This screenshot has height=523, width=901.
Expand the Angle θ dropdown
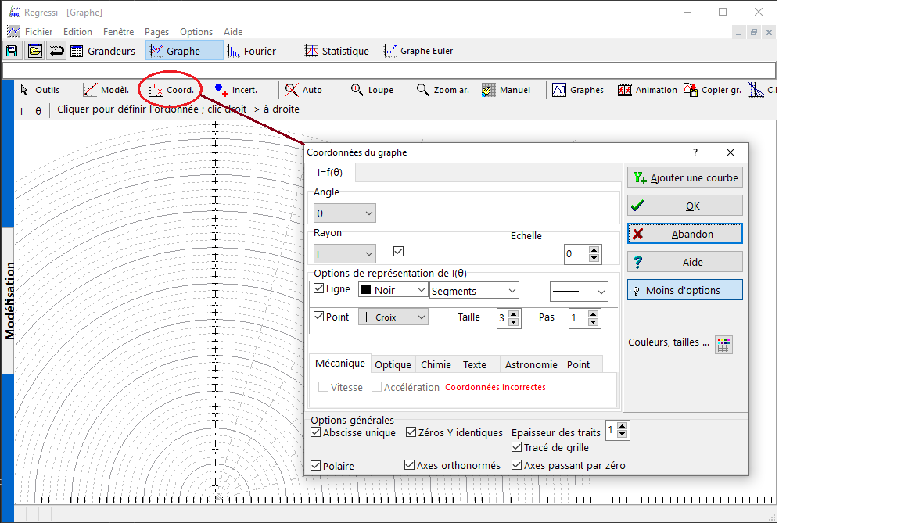345,213
